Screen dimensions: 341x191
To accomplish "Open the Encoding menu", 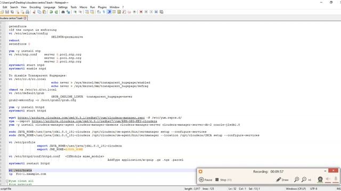I will tap(35, 7).
